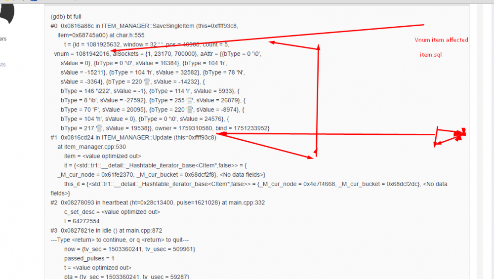Click the line starting "bType = 146 '\222'"
This screenshot has width=494, height=279.
pyautogui.click(x=150, y=91)
